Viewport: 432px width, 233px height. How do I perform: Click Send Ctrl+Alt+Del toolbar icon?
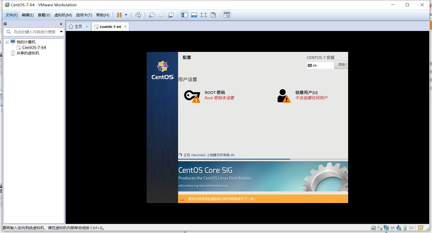coord(138,15)
